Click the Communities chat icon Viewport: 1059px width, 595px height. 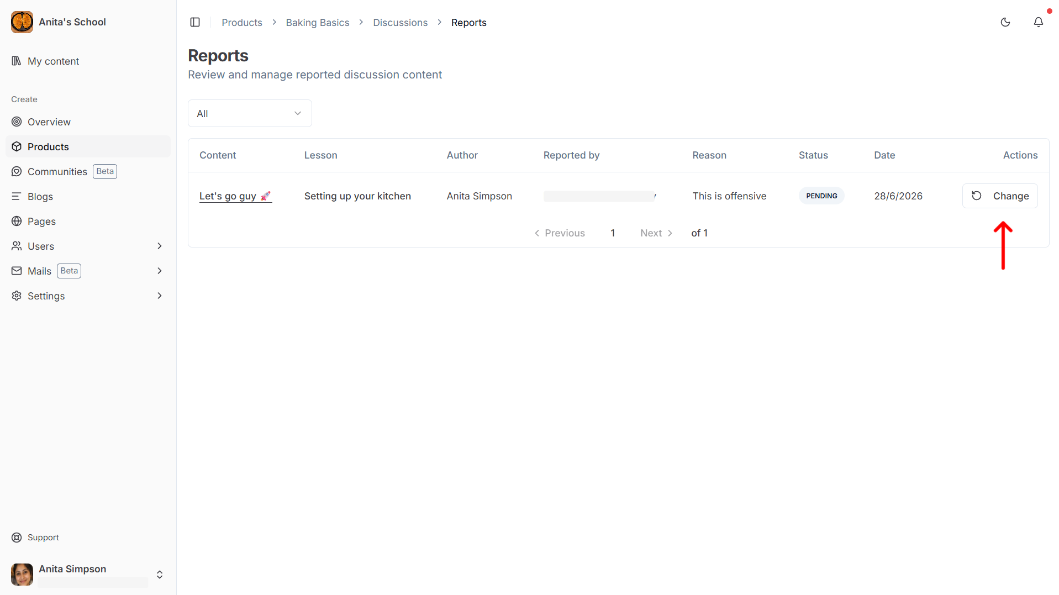pyautogui.click(x=17, y=171)
